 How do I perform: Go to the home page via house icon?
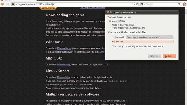pos(184,4)
